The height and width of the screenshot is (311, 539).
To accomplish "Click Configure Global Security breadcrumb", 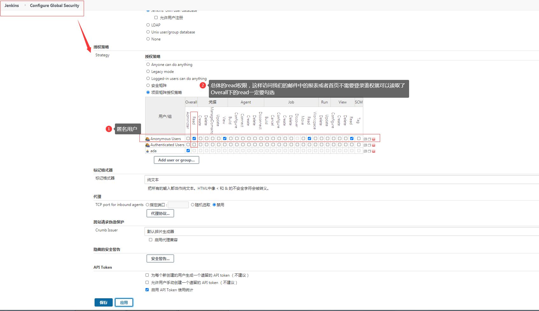I will [54, 5].
